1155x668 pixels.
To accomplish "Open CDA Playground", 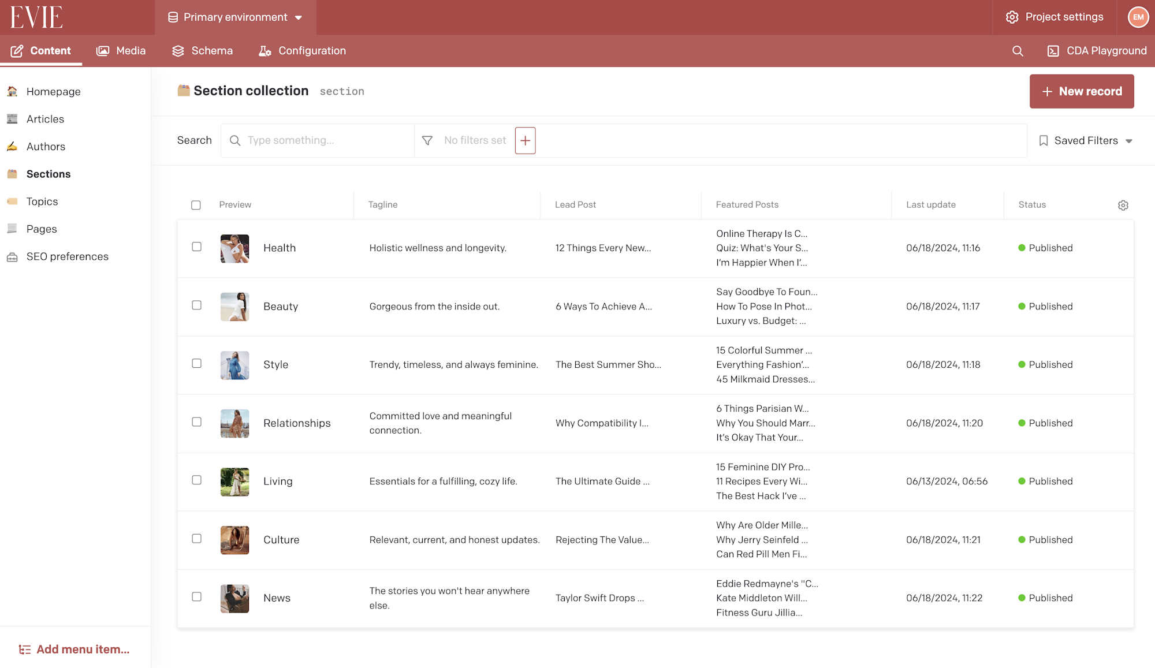I will (x=1097, y=51).
